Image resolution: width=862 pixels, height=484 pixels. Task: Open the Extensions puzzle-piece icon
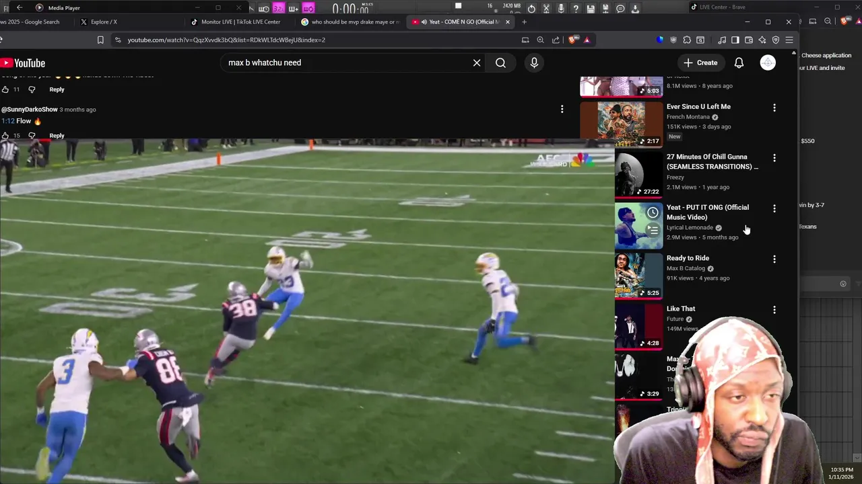[687, 40]
